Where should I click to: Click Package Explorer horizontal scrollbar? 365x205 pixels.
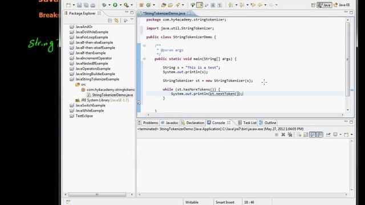point(97,194)
